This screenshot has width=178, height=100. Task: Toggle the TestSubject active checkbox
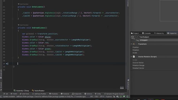(137, 37)
